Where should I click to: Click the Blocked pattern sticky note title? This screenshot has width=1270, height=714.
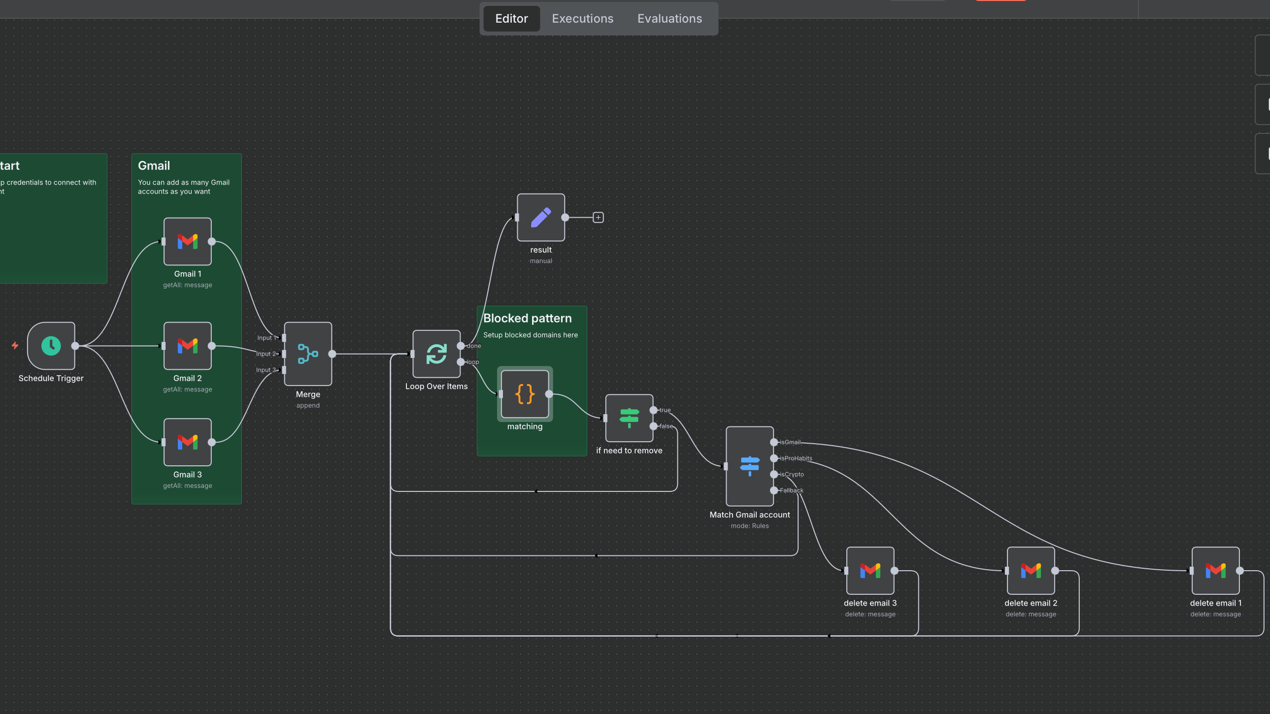(527, 318)
